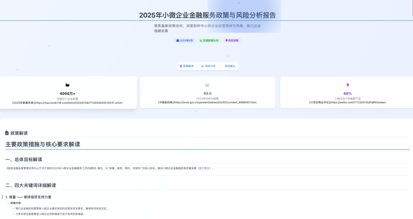Select the 89.0 SMEDI index card
This screenshot has width=413, height=219.
208,92
